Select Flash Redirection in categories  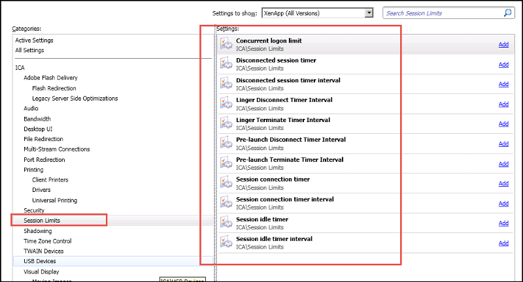54,88
